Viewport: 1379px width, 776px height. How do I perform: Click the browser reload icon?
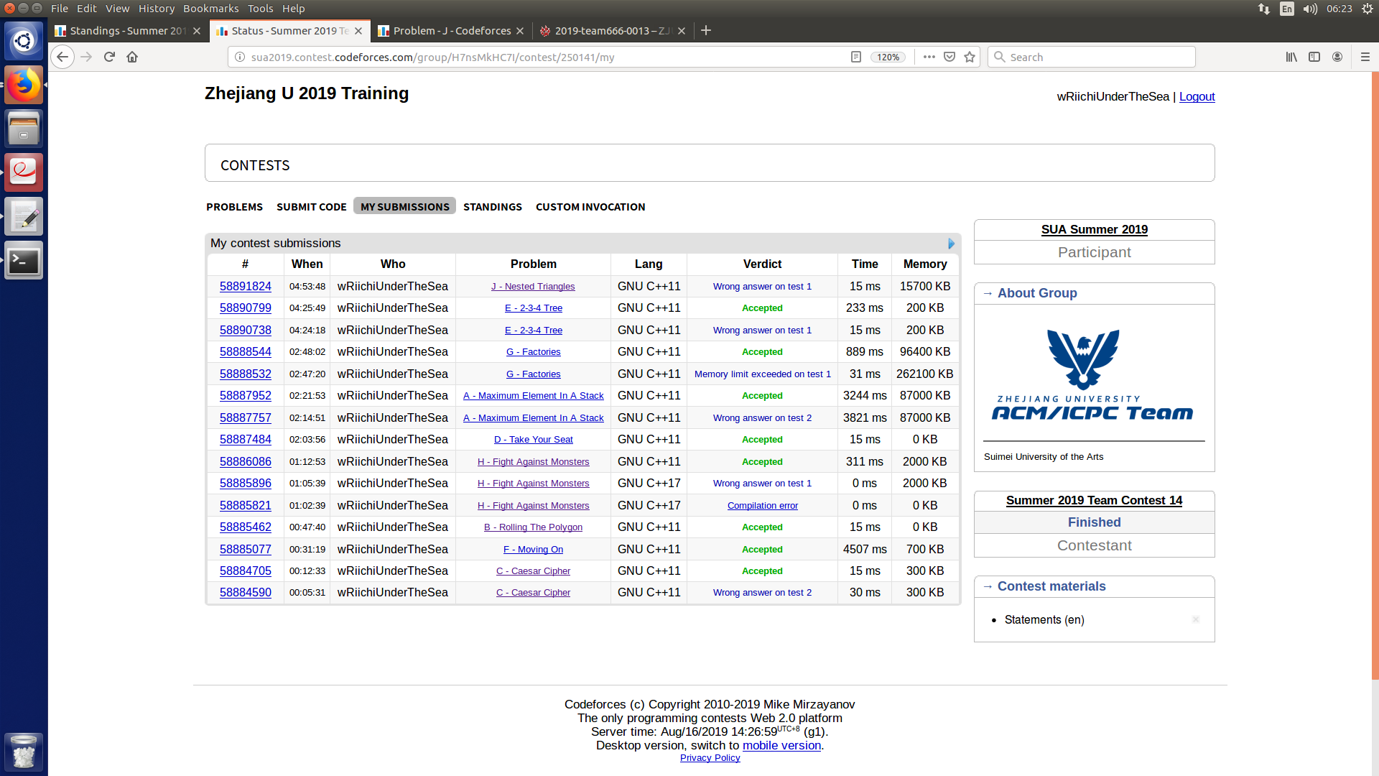click(x=109, y=57)
